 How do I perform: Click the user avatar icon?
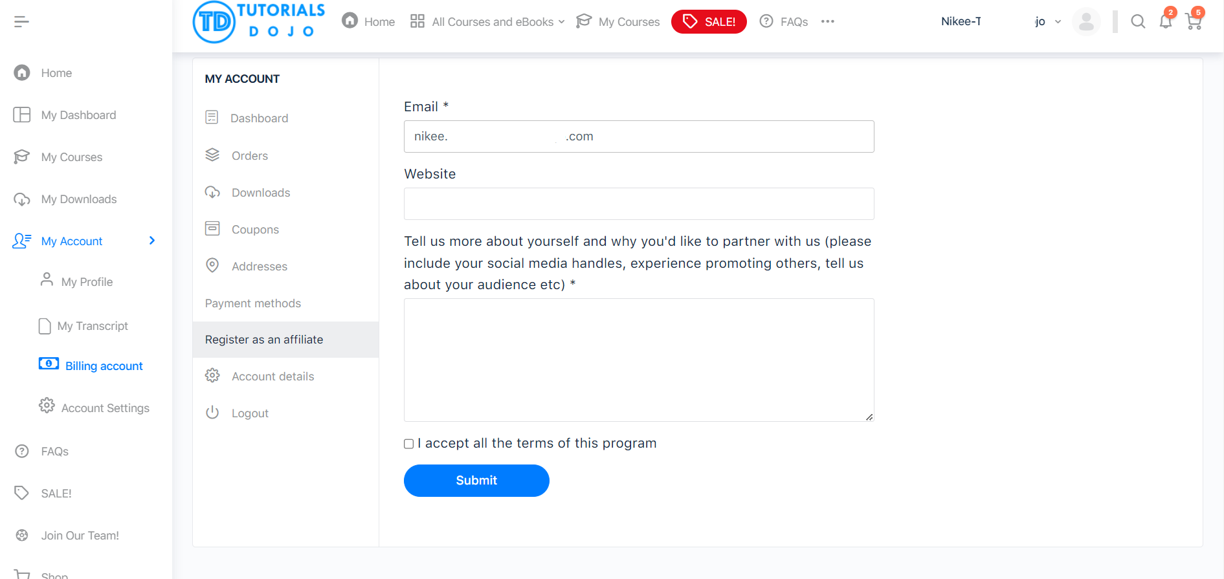tap(1086, 22)
